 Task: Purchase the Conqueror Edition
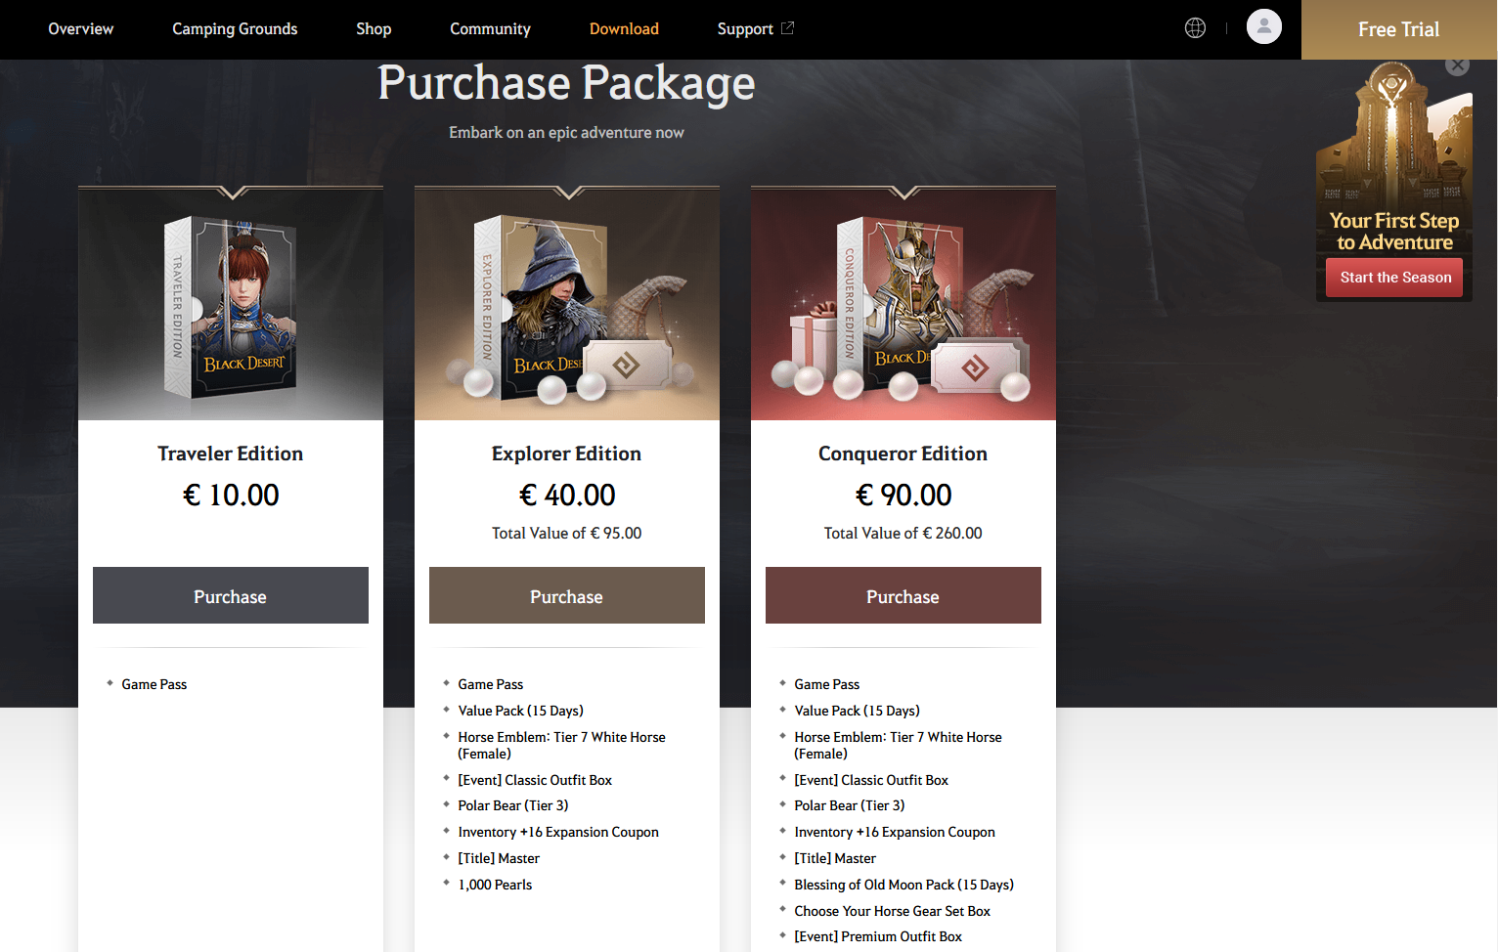point(903,595)
